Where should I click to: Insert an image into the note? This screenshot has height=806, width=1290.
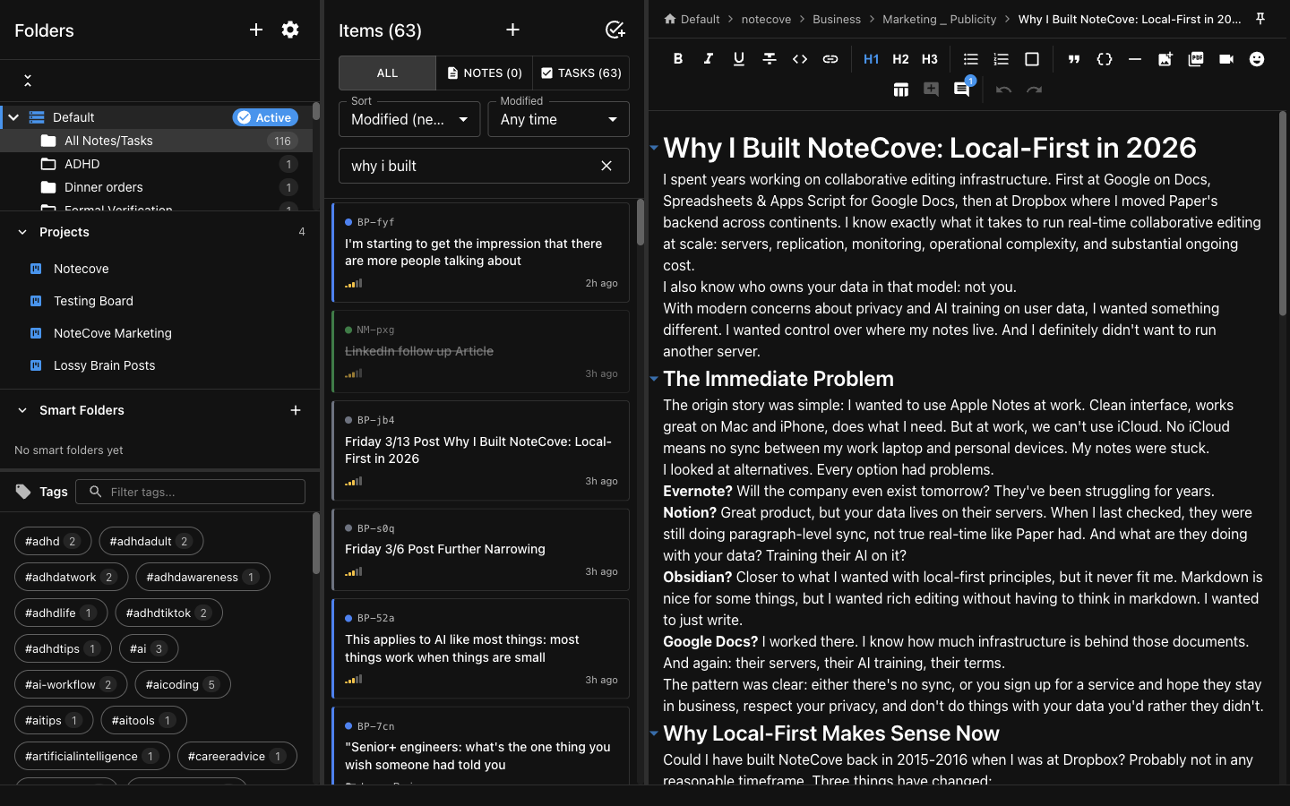click(x=1165, y=59)
